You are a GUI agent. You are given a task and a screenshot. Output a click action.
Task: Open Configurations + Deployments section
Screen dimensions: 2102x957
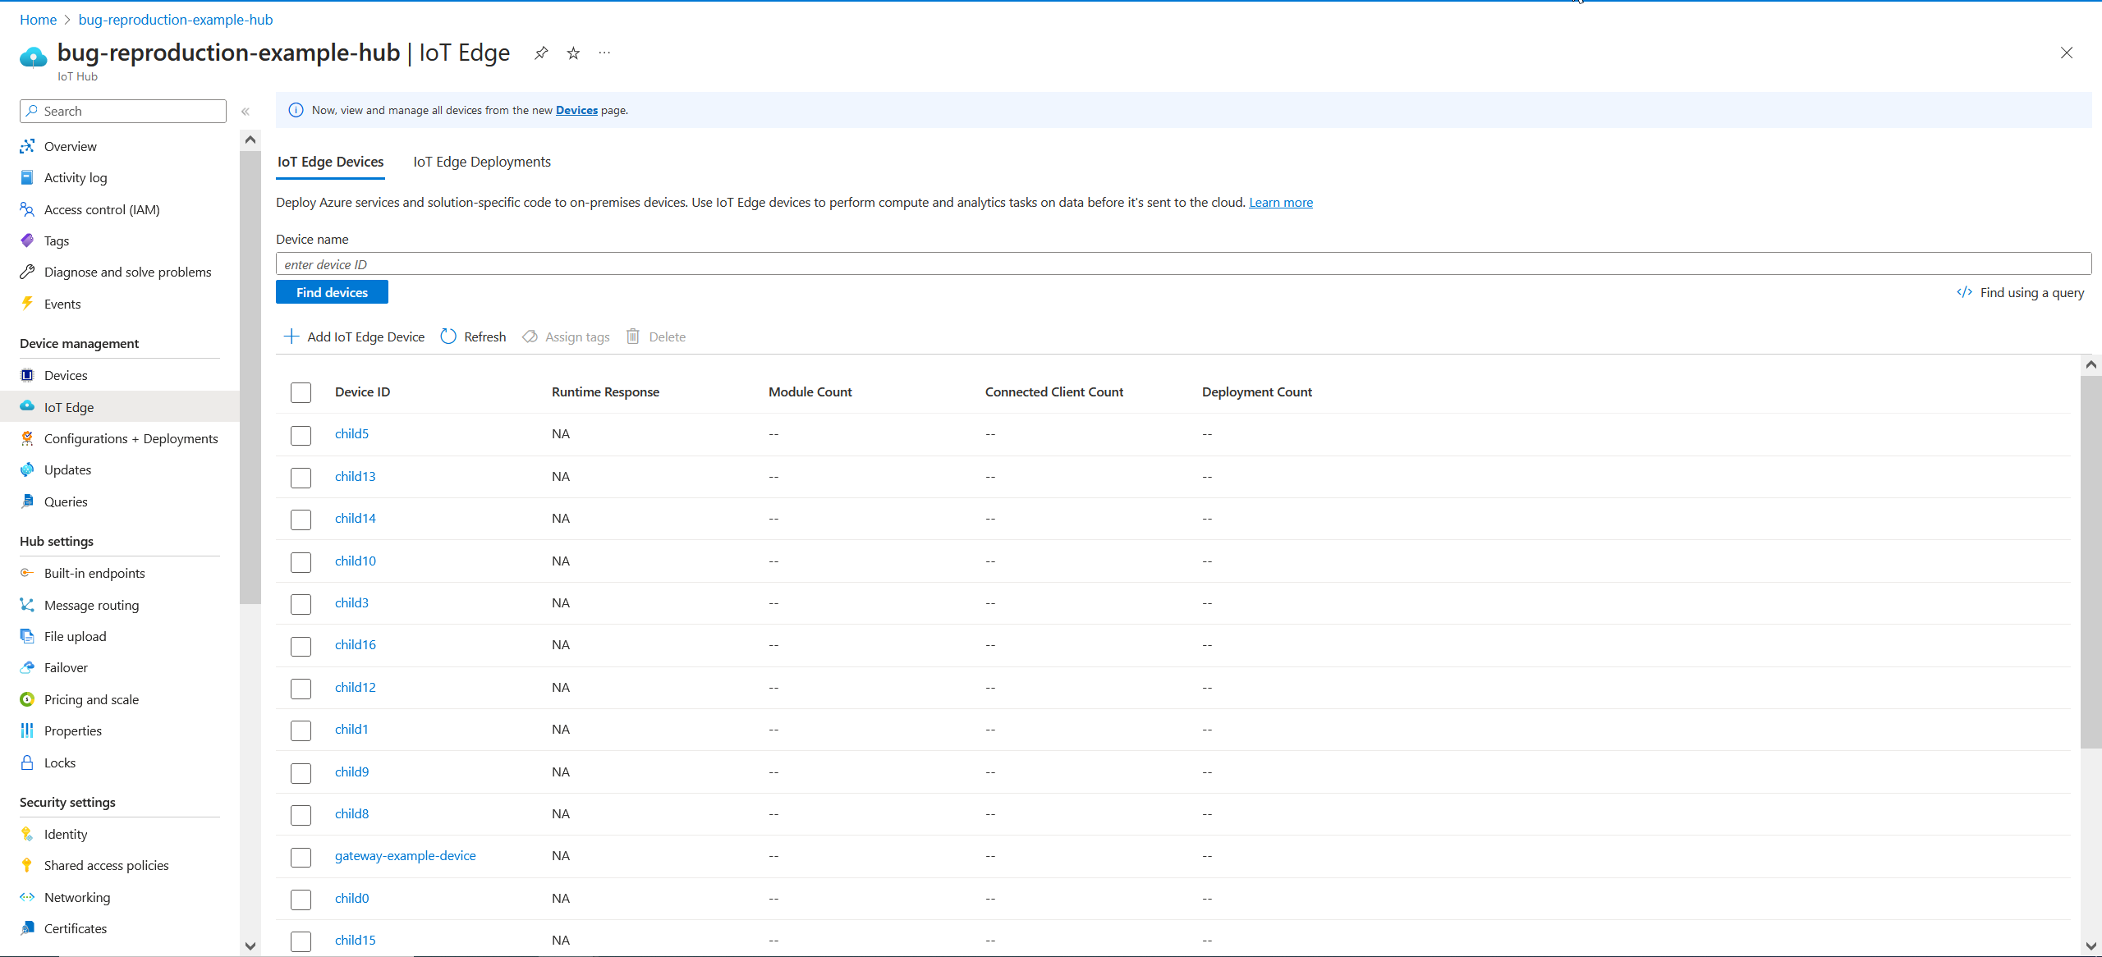pyautogui.click(x=130, y=438)
